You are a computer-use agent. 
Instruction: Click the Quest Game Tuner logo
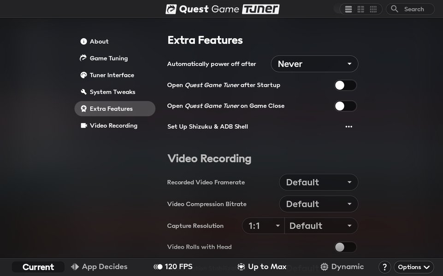(x=222, y=9)
